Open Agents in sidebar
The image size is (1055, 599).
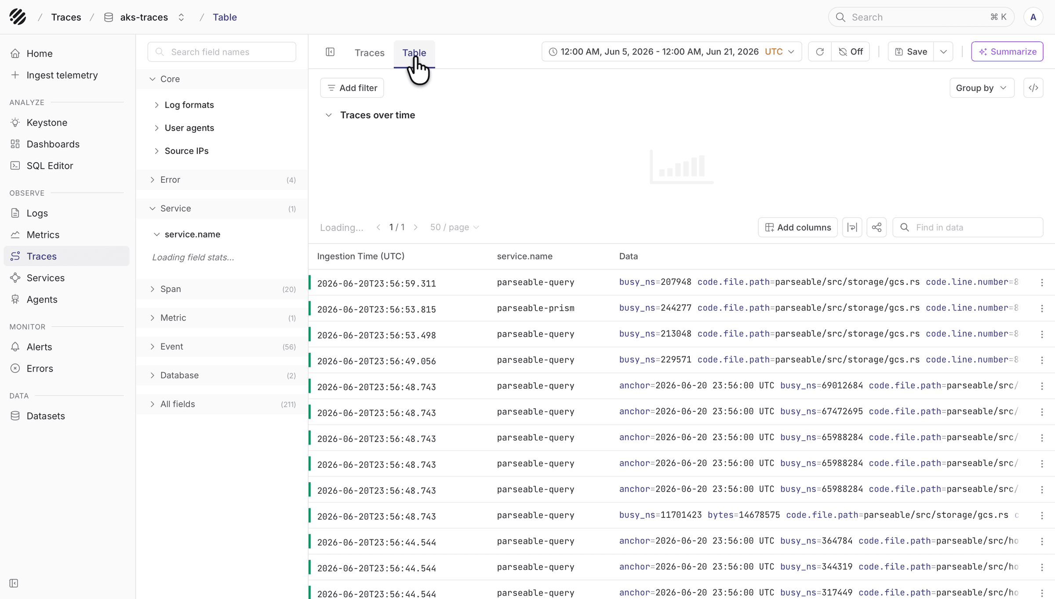click(x=66, y=299)
